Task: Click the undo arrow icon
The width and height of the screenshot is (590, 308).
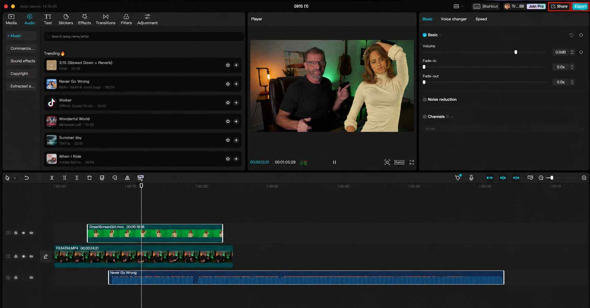Action: 27,178
